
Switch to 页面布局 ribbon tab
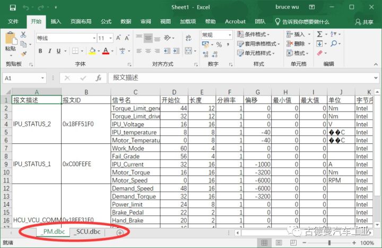click(81, 22)
